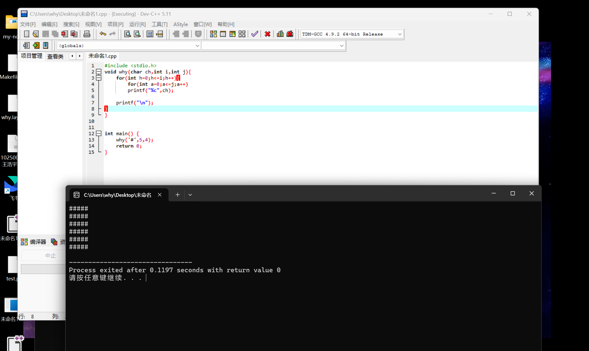Open the 运行[R] menu
The height and width of the screenshot is (351, 589).
137,24
